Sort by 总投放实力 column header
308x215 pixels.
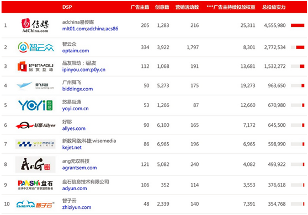click(274, 7)
